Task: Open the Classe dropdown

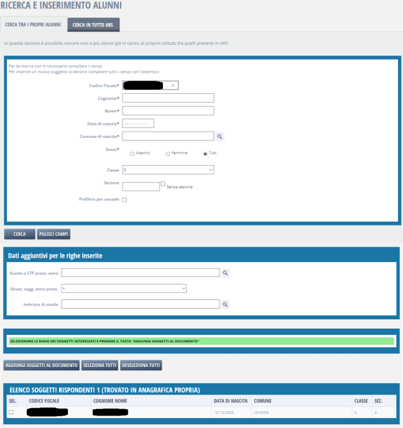Action: [168, 170]
